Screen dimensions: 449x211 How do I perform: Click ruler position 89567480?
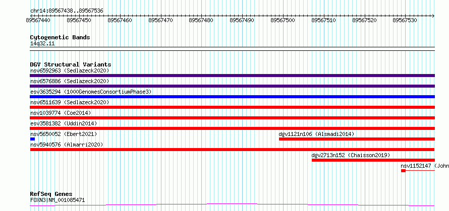(202, 20)
